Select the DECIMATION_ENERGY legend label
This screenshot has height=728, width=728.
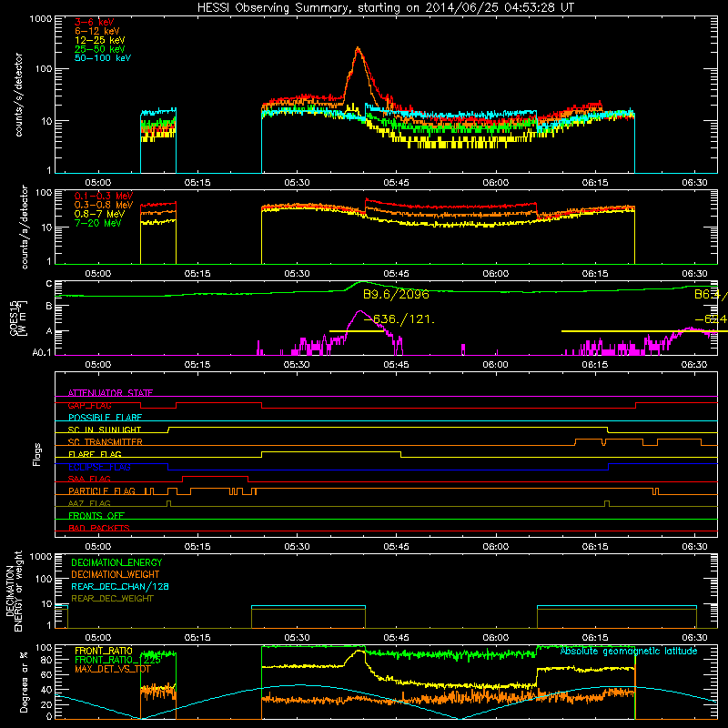click(116, 562)
